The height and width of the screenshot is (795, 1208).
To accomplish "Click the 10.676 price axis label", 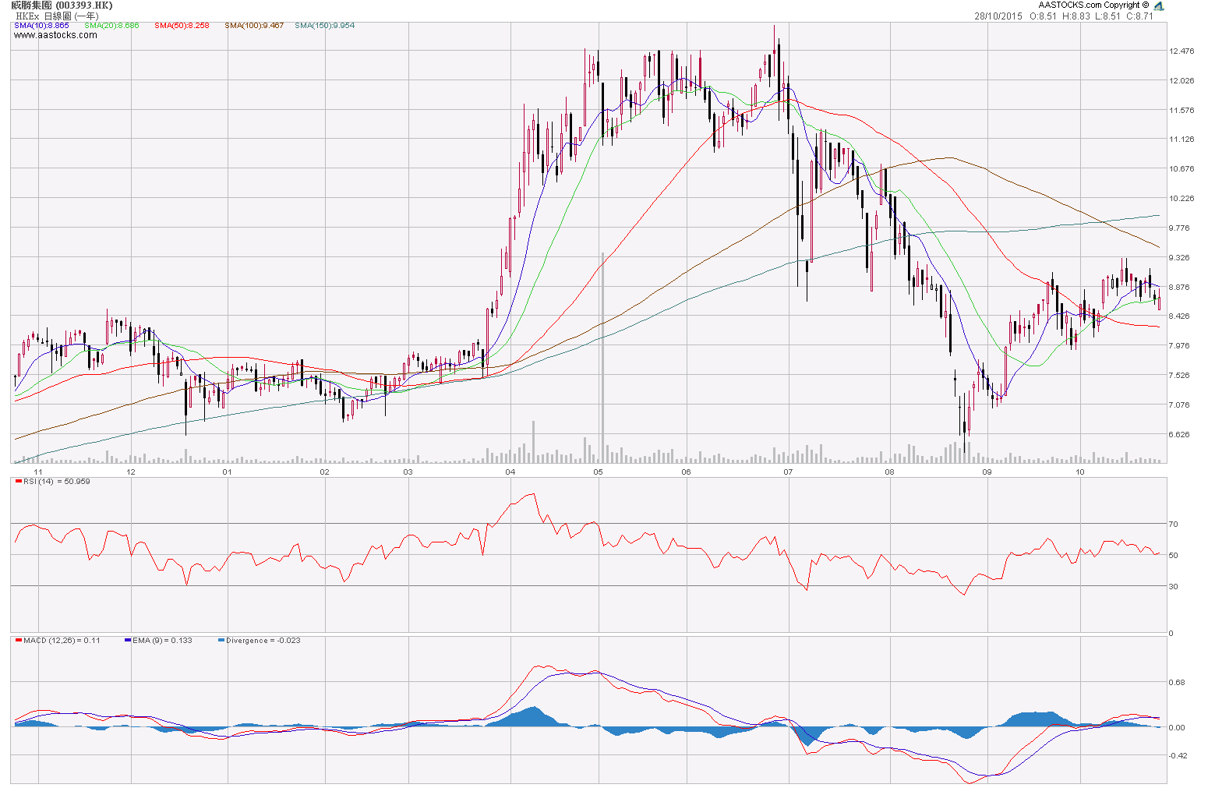I will 1182,169.
